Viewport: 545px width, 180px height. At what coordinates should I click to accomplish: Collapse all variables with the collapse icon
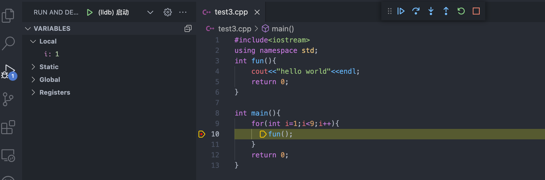click(188, 28)
